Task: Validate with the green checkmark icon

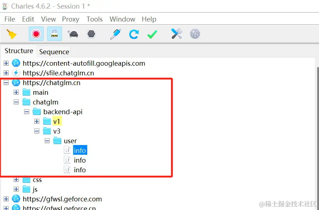Action: coord(152,34)
